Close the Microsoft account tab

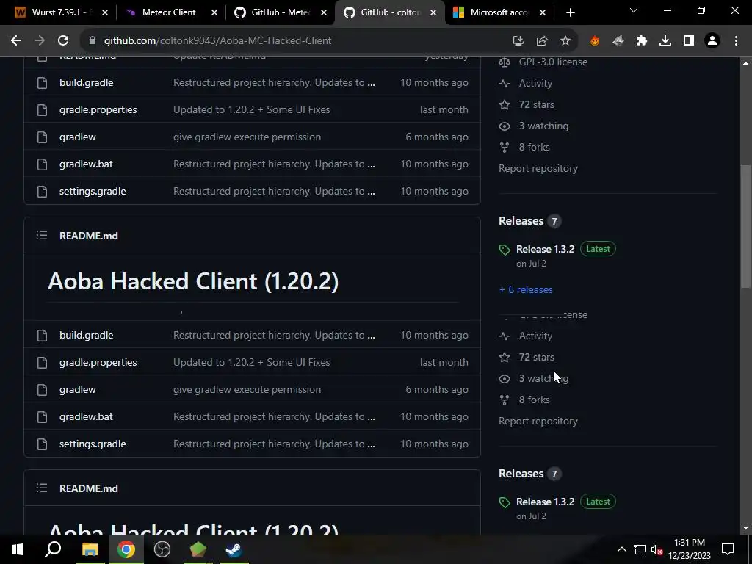pyautogui.click(x=543, y=13)
